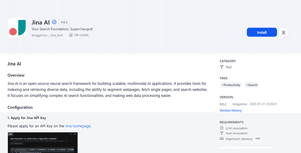Click the download package icon button

283,32
